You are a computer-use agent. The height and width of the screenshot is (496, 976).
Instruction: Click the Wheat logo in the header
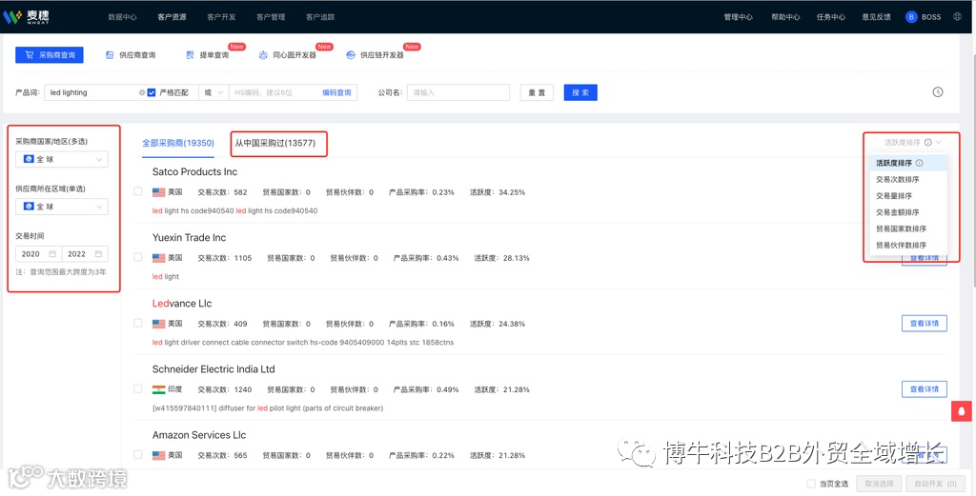(x=27, y=17)
